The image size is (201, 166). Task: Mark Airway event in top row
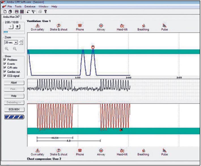click(101, 27)
